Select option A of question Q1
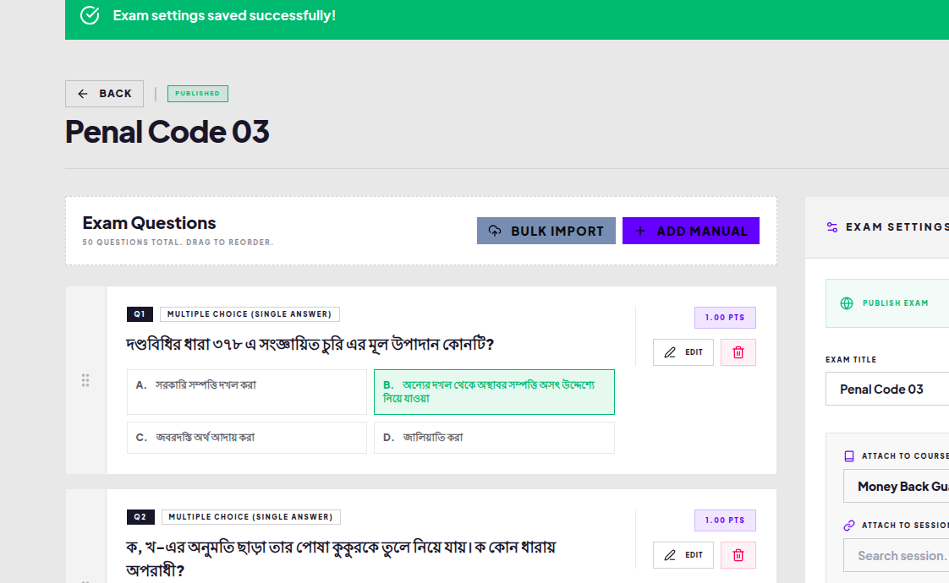This screenshot has height=583, width=949. coord(247,392)
